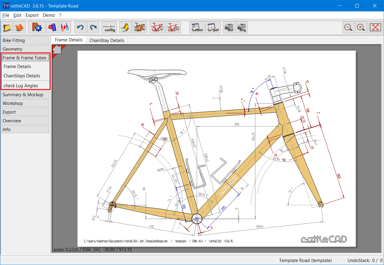This screenshot has height=265, width=384.
Task: Click the red and blue tube icon
Action: [52, 27]
